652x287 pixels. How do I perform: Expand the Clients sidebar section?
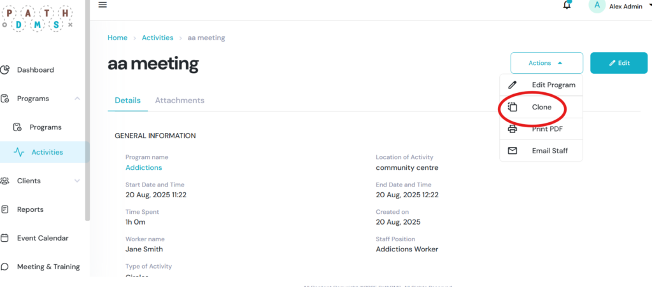point(77,181)
